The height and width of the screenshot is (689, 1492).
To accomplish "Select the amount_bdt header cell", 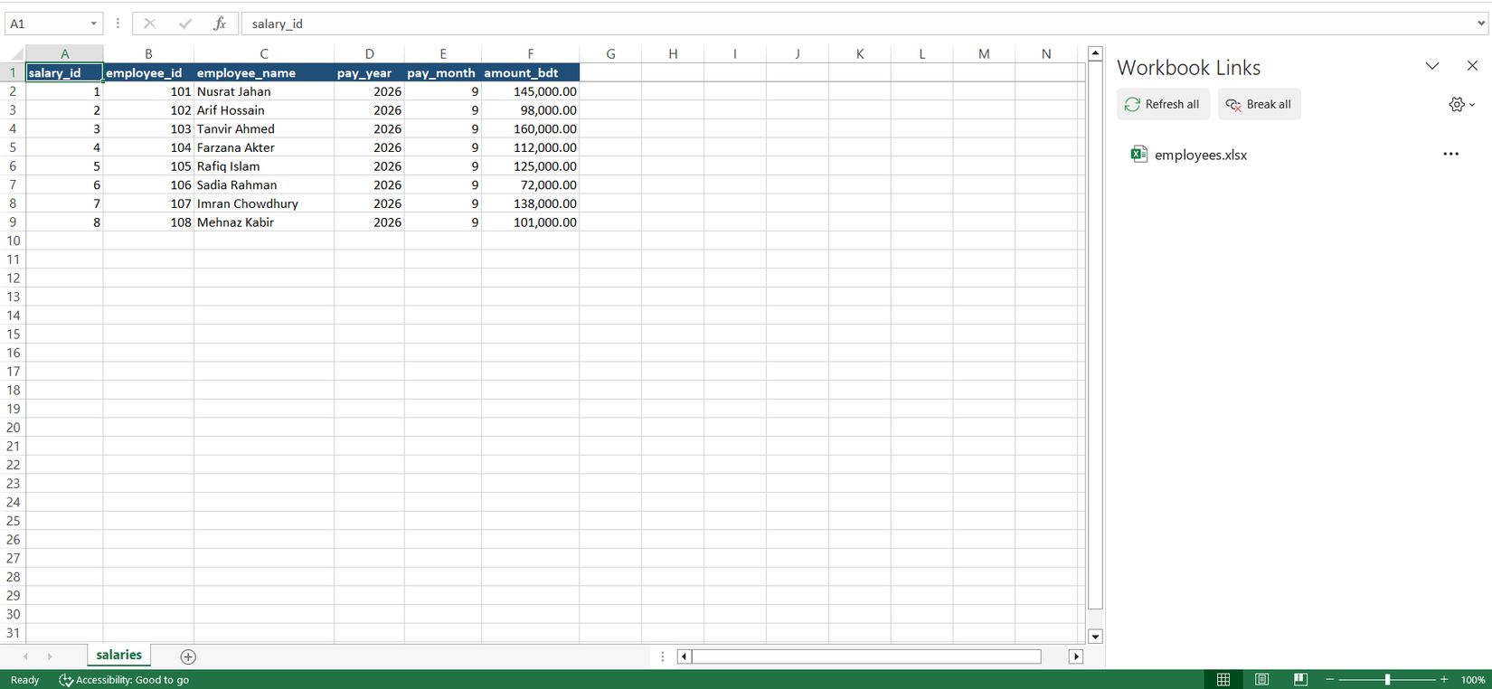I will [531, 72].
